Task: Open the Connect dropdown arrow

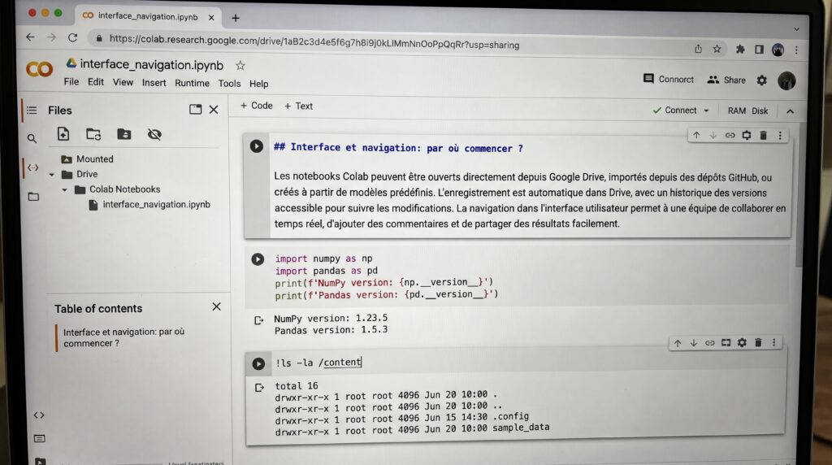Action: tap(706, 111)
